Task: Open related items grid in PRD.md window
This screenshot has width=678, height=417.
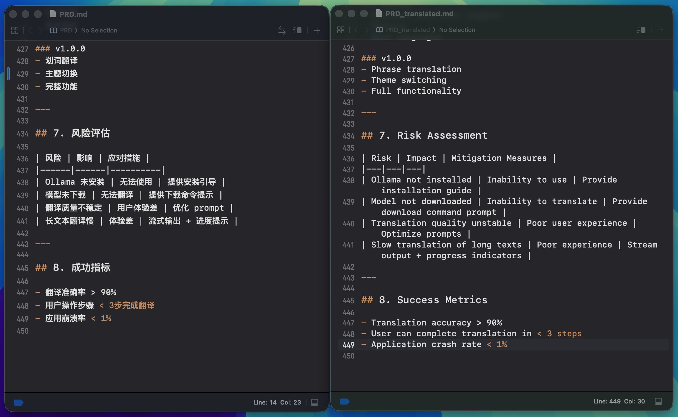Action: click(x=15, y=30)
